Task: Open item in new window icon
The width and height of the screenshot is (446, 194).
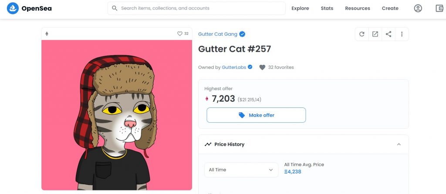Action: [375, 34]
